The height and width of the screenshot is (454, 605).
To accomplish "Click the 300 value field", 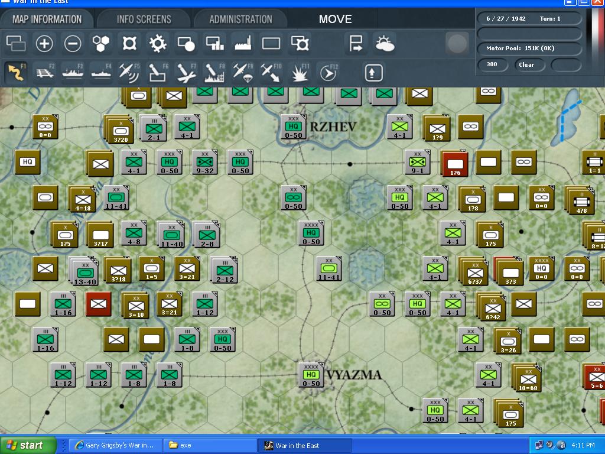I will [492, 64].
